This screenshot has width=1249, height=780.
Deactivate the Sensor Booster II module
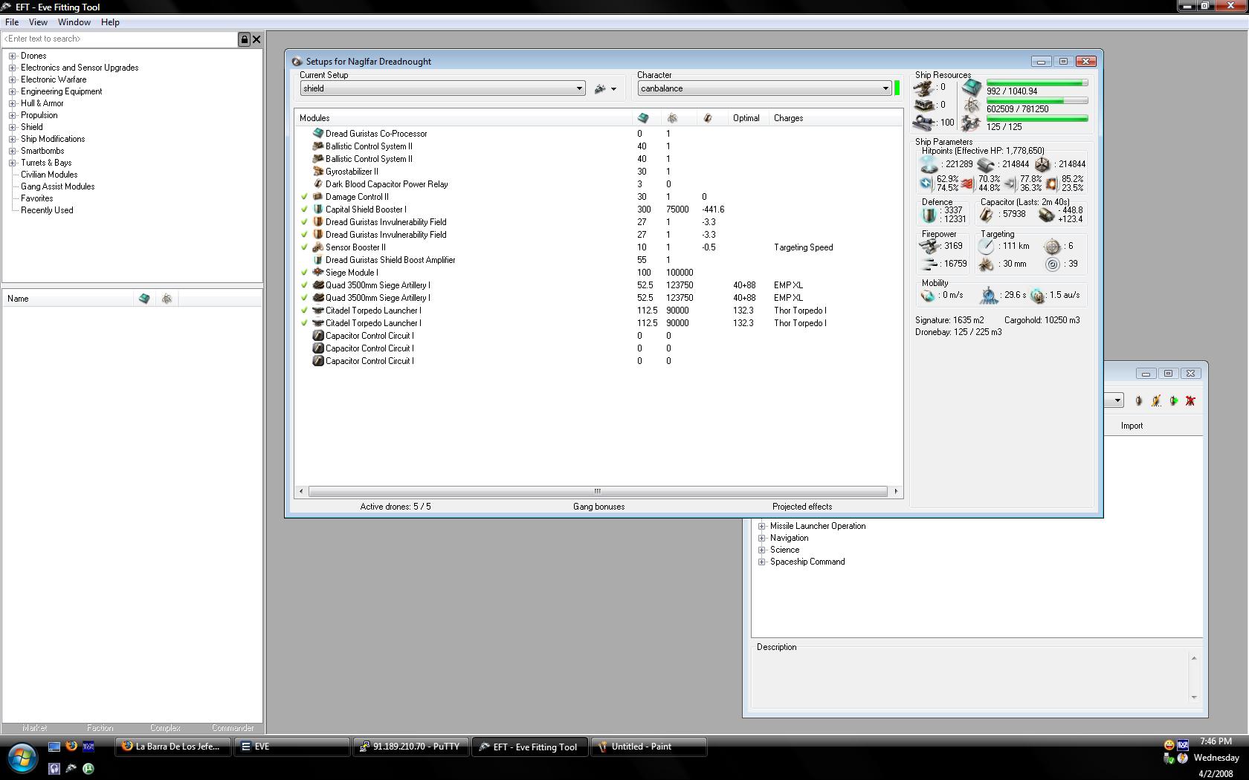click(304, 247)
